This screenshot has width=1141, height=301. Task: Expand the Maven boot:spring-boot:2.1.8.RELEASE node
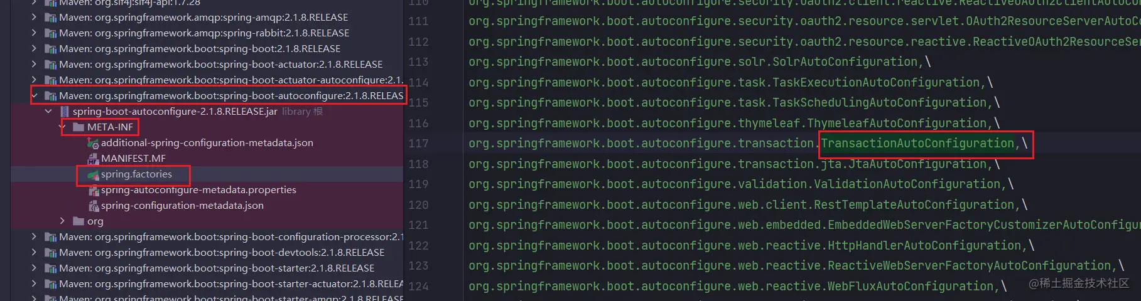[34, 49]
